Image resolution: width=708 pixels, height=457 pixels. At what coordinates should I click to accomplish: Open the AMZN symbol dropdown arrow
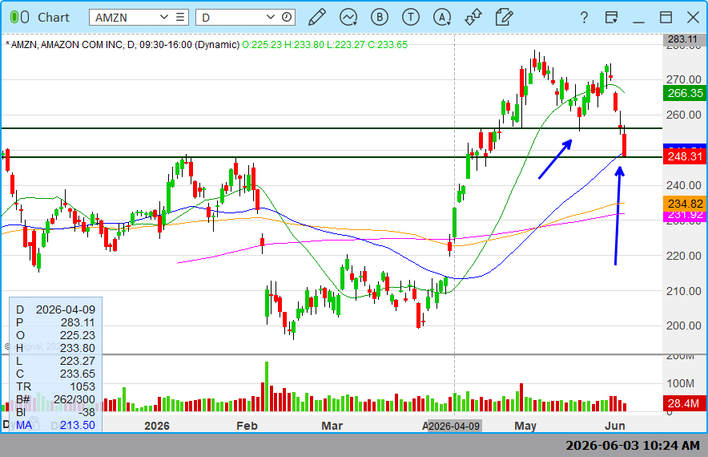164,17
